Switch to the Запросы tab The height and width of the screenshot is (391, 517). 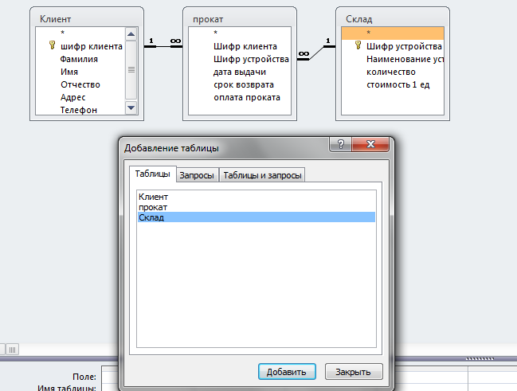pyautogui.click(x=197, y=175)
